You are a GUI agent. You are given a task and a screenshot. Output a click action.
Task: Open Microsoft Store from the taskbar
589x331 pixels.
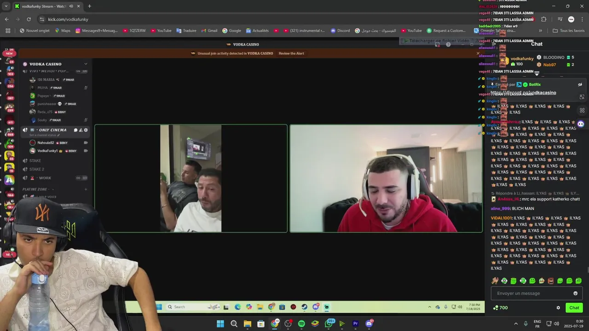pyautogui.click(x=261, y=324)
